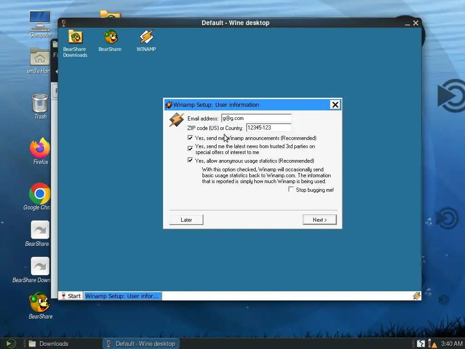
Task: Open the BearShare shortcut link icon on desktop
Action: coord(40,234)
